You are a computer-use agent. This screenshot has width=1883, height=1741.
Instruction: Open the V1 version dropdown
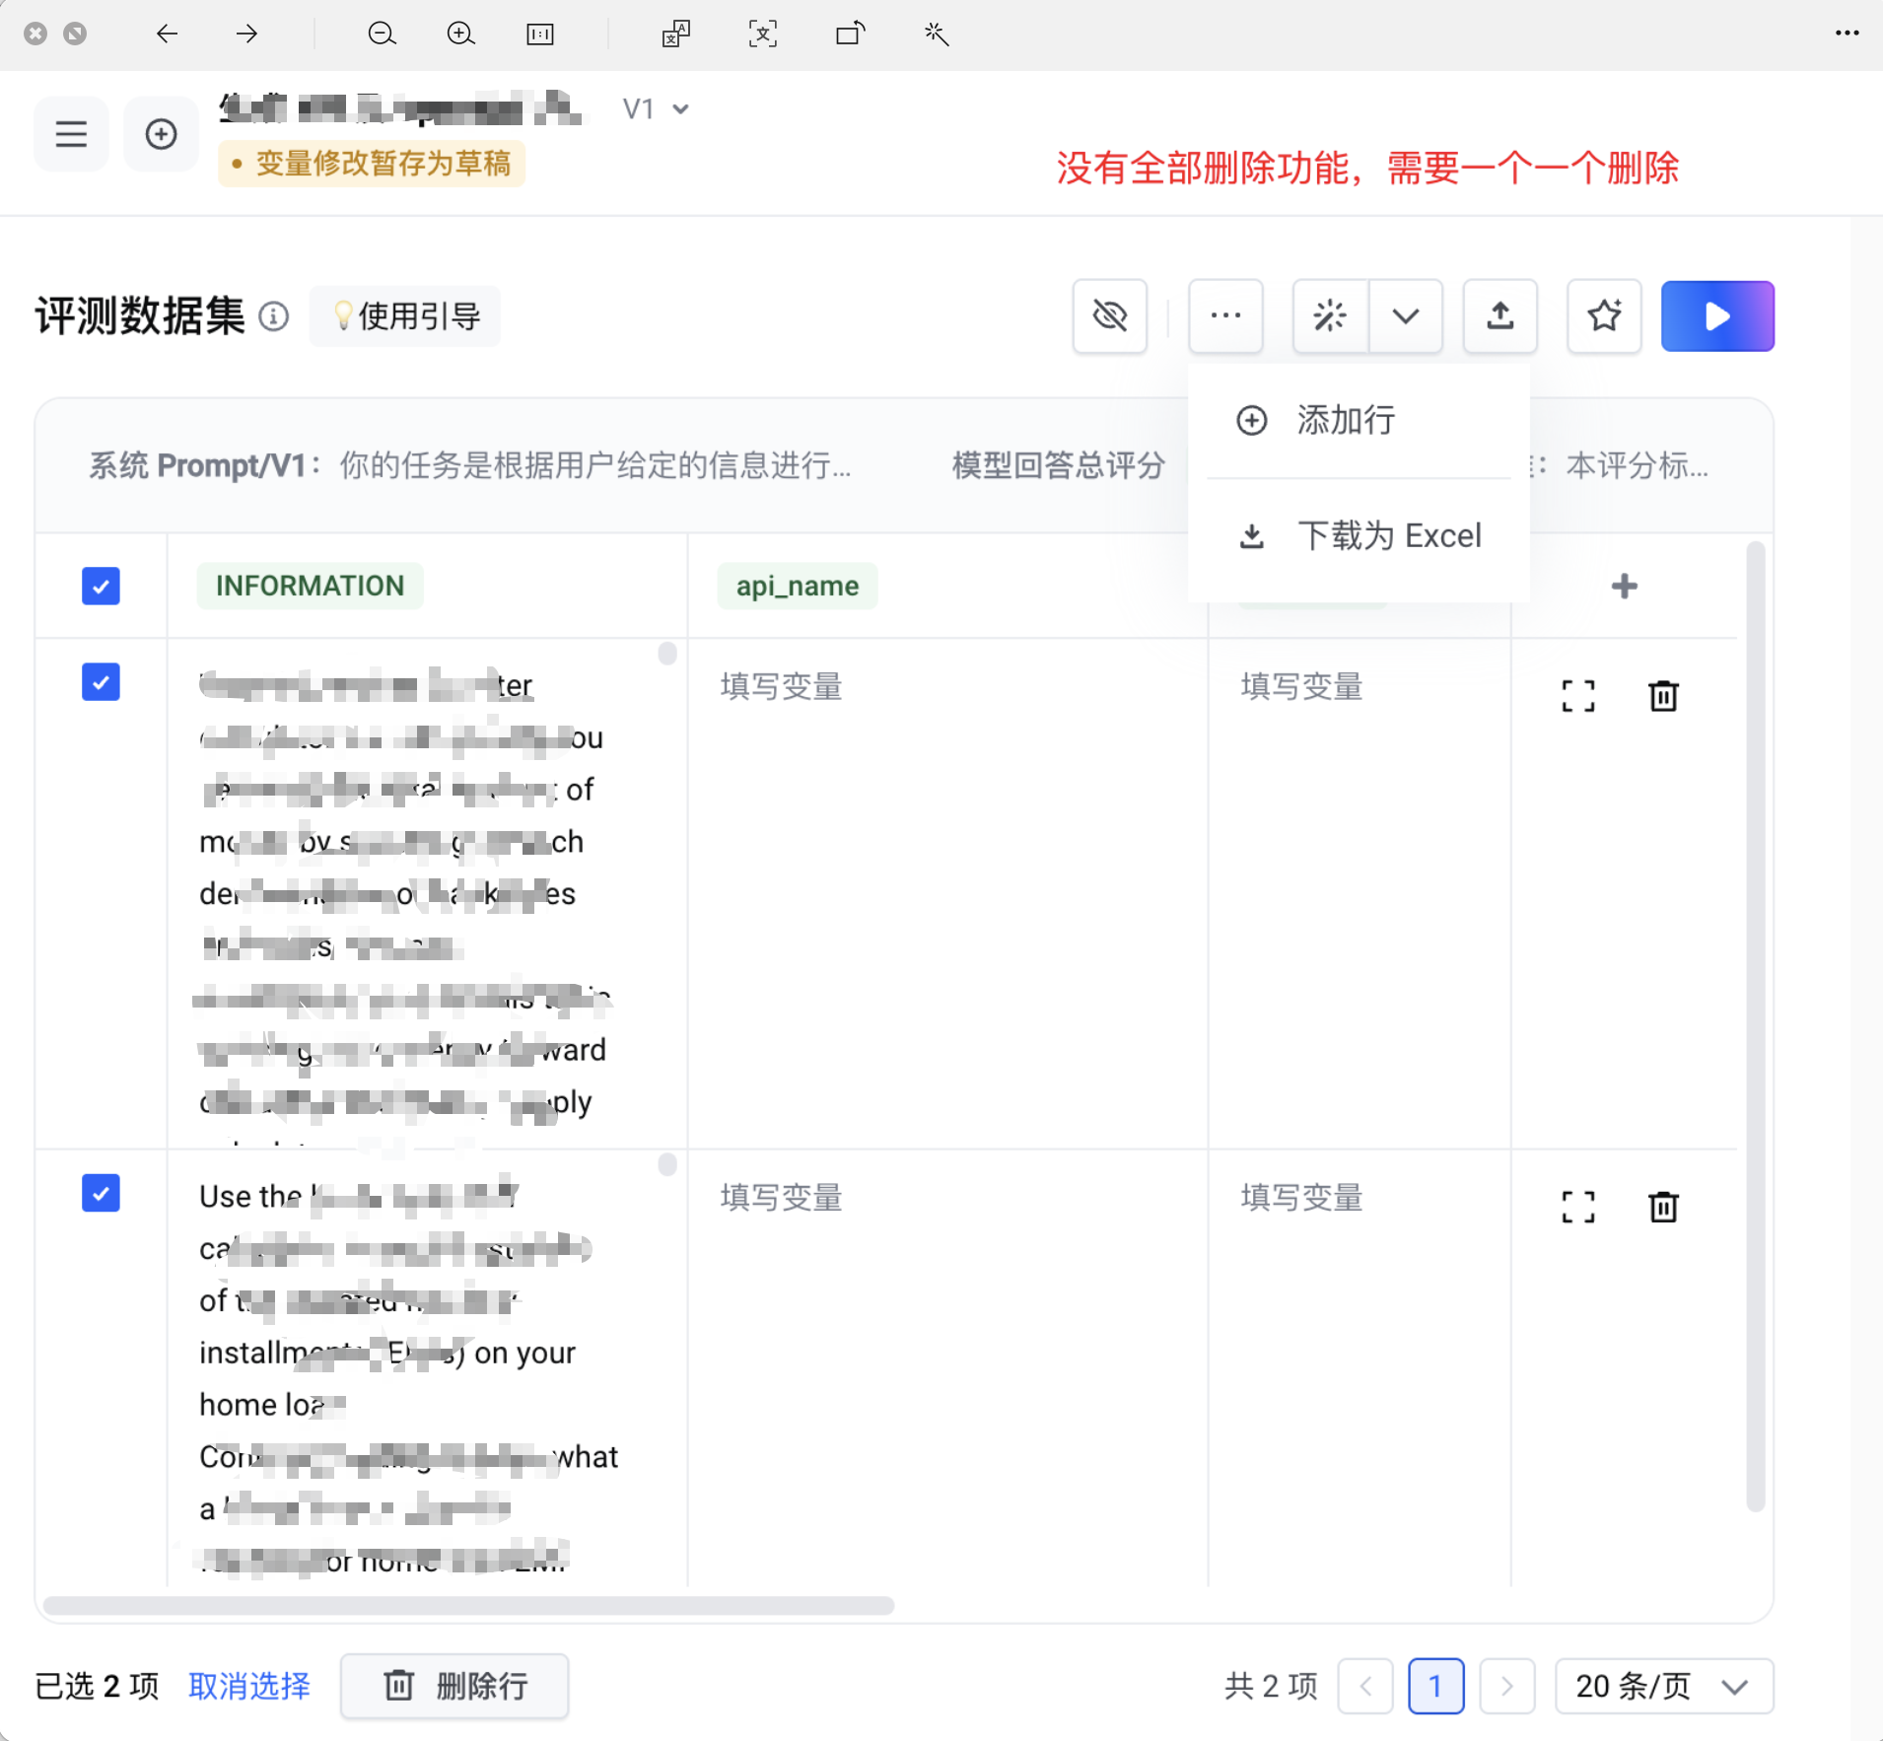pyautogui.click(x=656, y=108)
